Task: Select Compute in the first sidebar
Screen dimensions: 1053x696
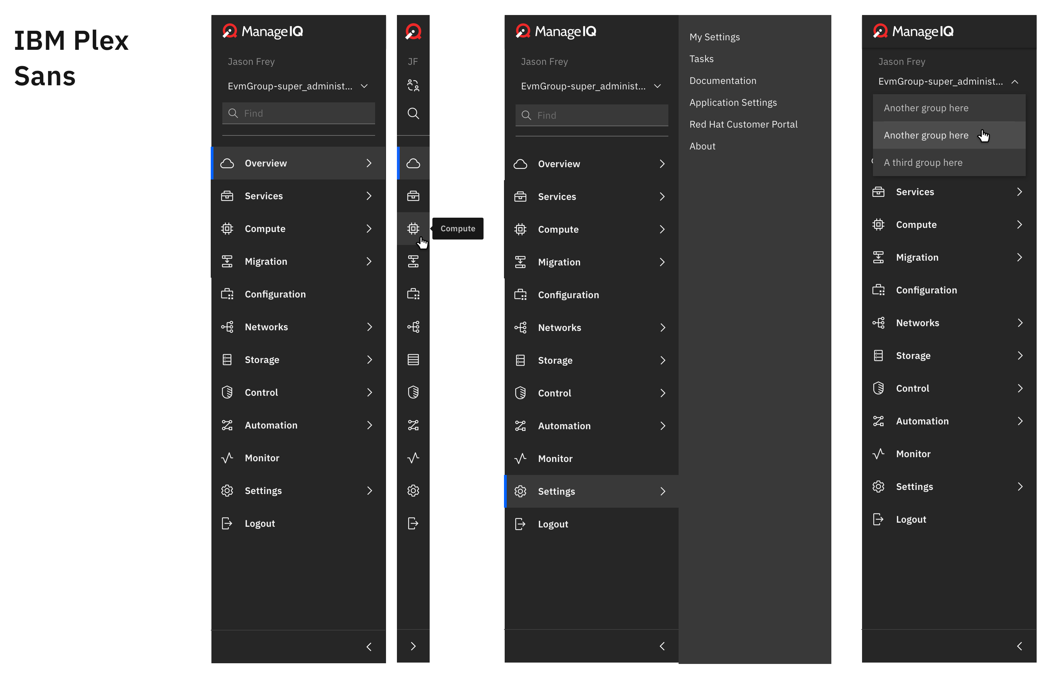Action: [x=298, y=229]
